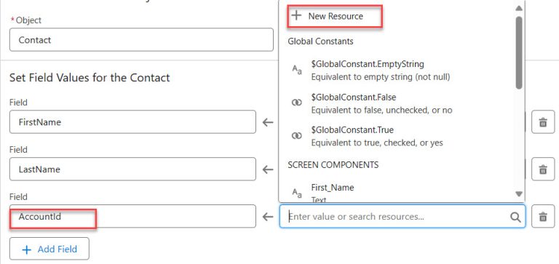Click the search magnifier in the value box
This screenshot has width=559, height=264.
(x=515, y=217)
